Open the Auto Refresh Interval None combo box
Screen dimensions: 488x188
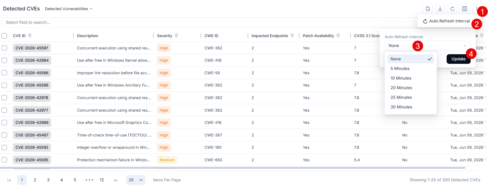[x=427, y=46]
